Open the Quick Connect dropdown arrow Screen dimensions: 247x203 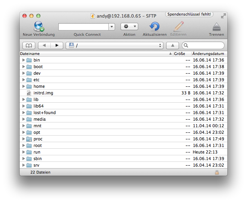(112, 27)
